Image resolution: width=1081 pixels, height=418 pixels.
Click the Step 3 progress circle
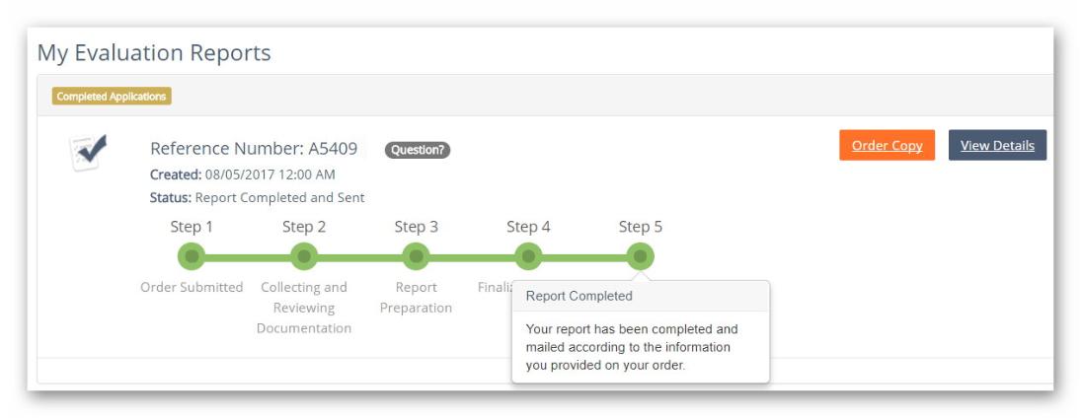pyautogui.click(x=417, y=256)
